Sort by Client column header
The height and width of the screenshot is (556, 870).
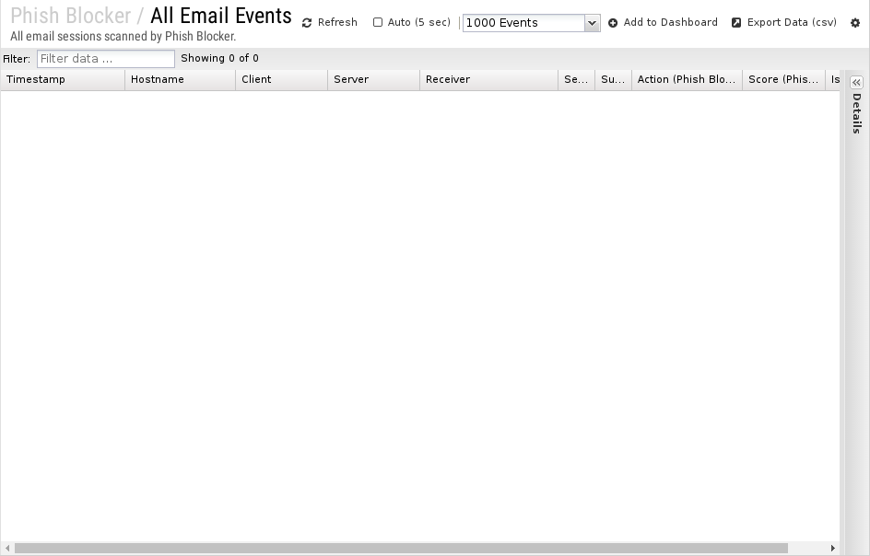(282, 80)
